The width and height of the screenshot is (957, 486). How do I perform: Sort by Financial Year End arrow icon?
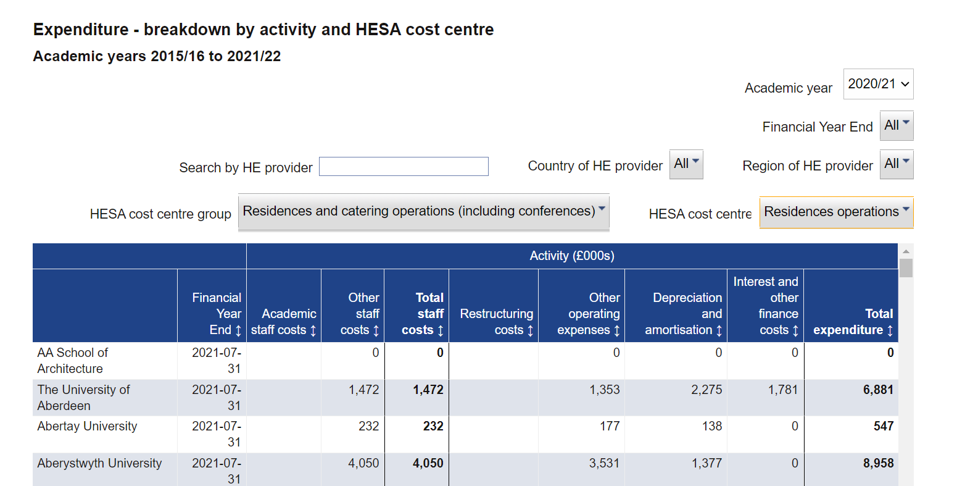tap(238, 330)
